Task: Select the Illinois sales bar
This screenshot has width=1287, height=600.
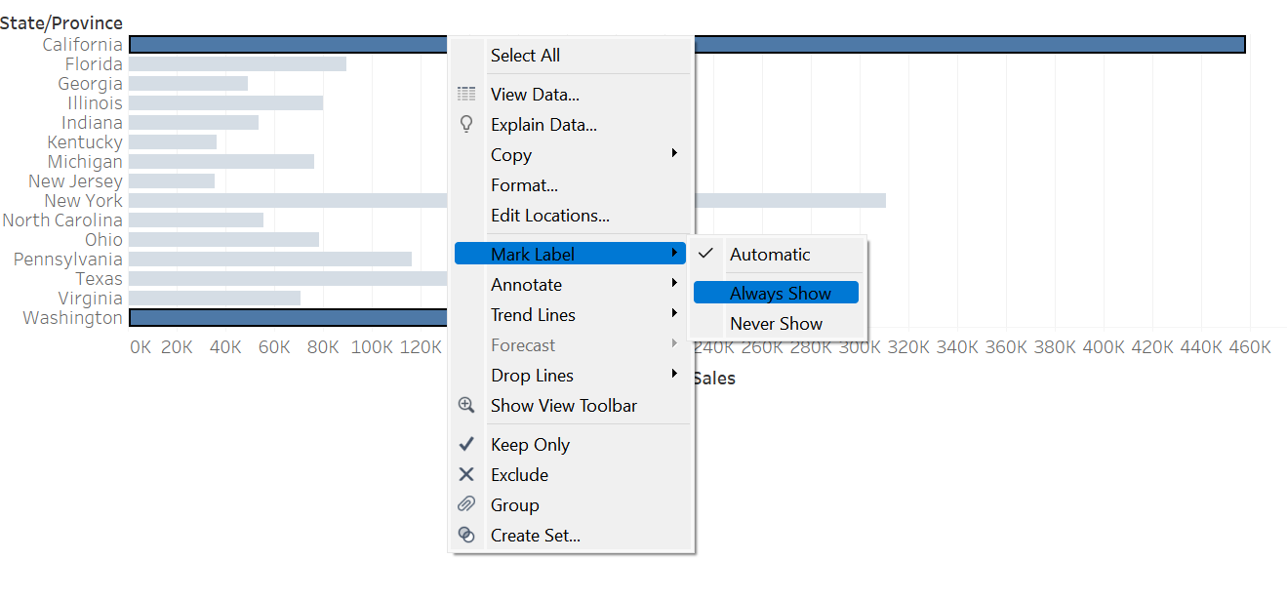Action: (x=225, y=102)
